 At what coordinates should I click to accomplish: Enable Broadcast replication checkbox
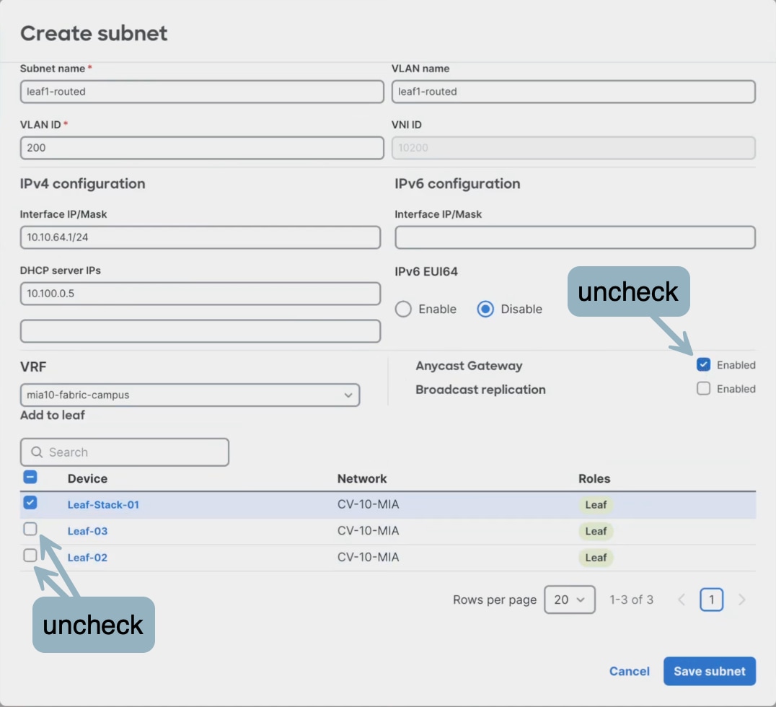[x=703, y=388]
